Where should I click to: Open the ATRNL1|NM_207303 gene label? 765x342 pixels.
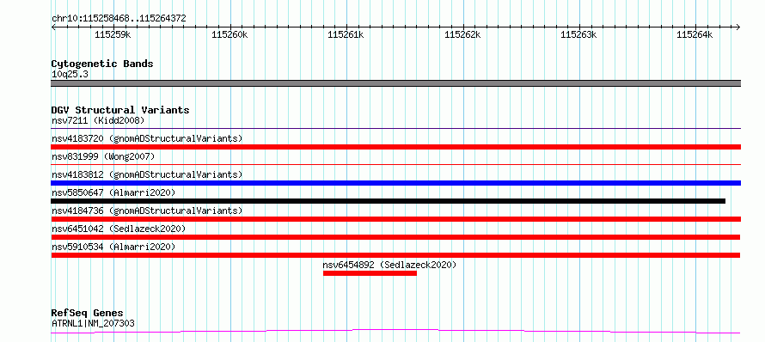(x=93, y=323)
